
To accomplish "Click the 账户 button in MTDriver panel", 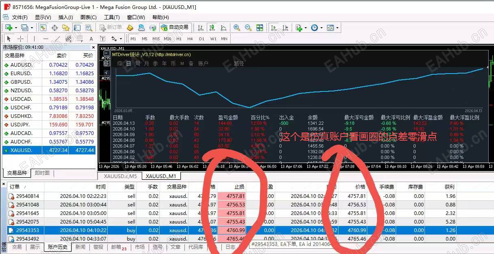I will (203, 63).
